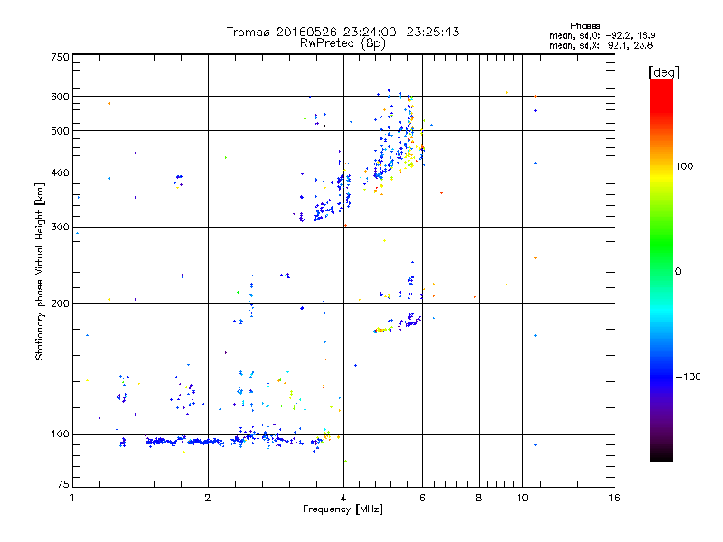Click x-axis tick label '16'
Screen dimensions: 723x542
[615, 498]
